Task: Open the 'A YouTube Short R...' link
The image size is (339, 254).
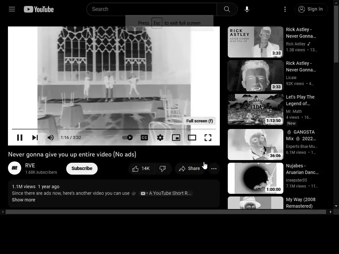Action: (166, 193)
